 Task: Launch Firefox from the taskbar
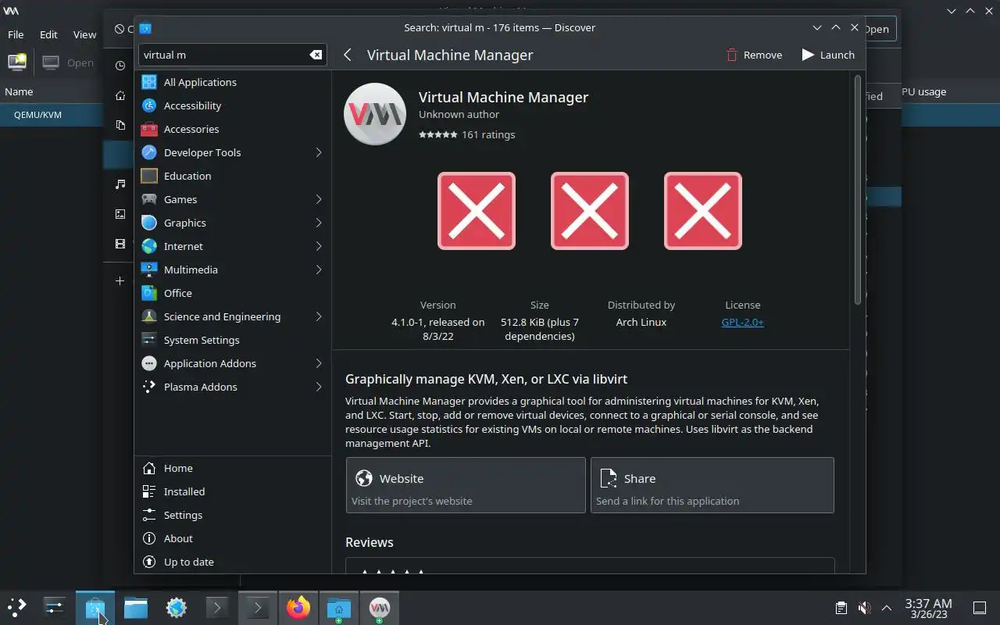[298, 607]
